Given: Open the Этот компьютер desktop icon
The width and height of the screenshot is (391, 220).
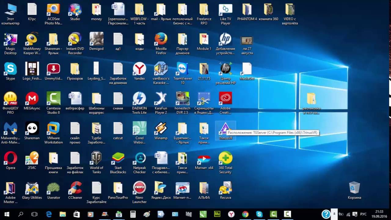Looking at the screenshot, I should coord(10,14).
